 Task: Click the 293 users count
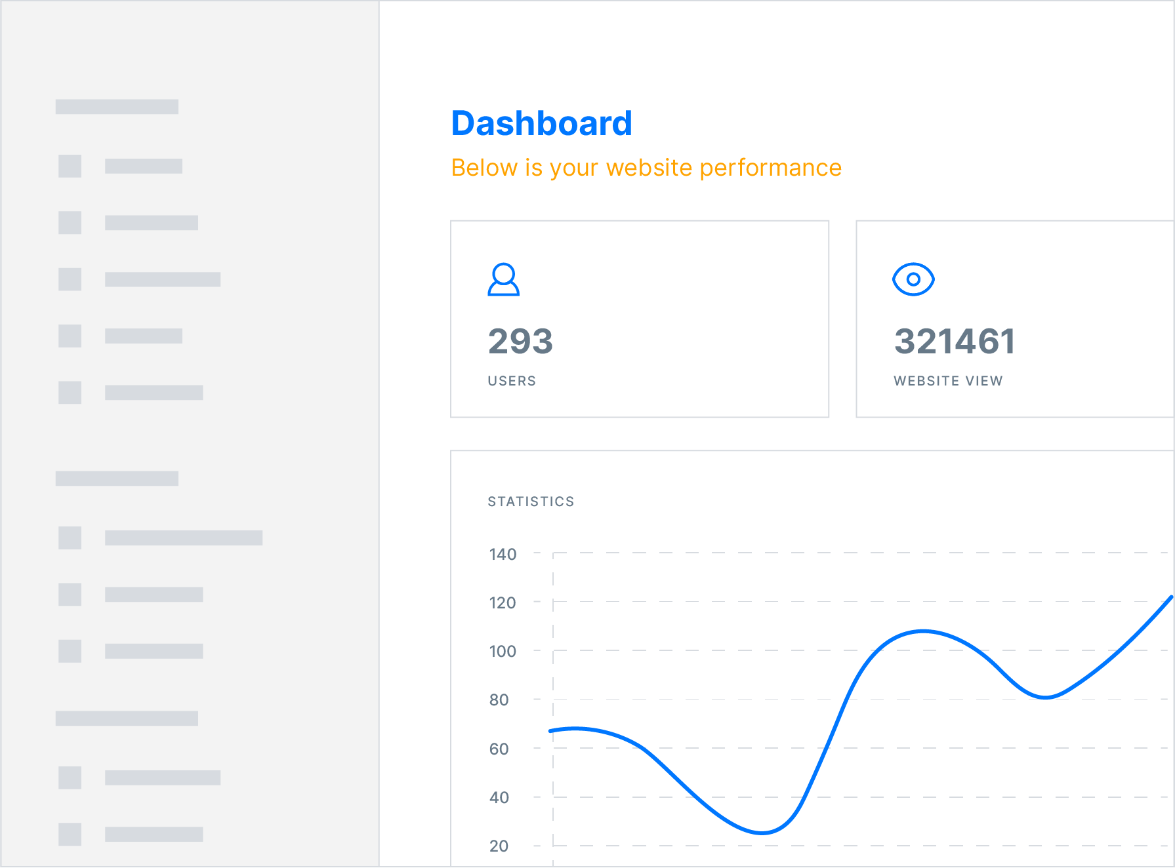pos(520,342)
